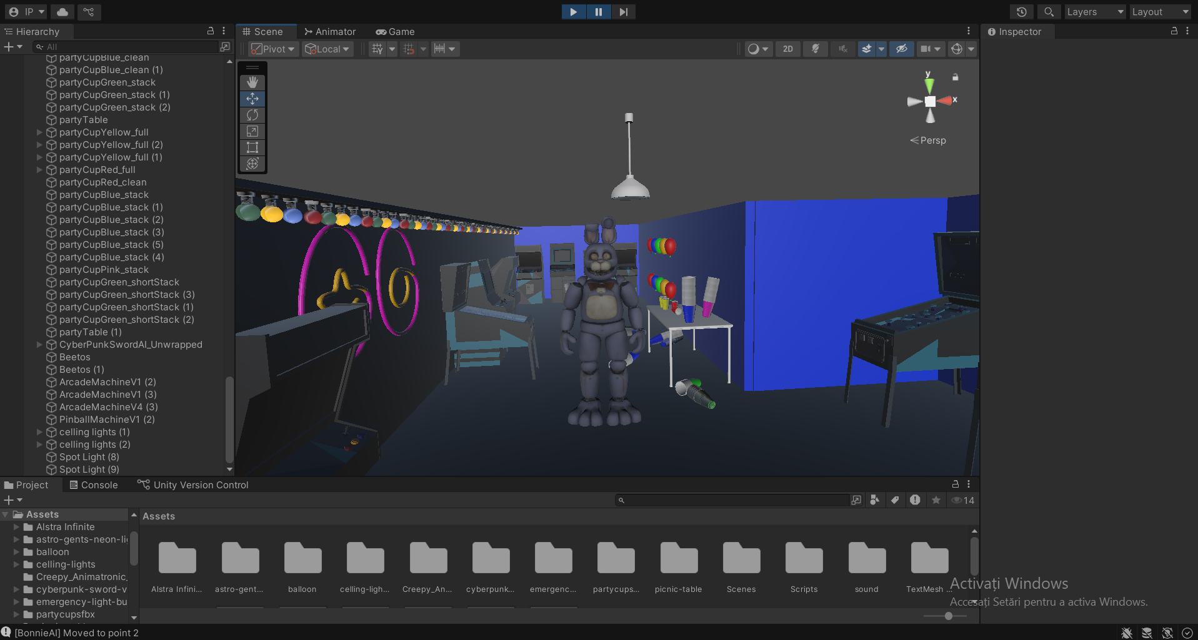The width and height of the screenshot is (1198, 640).
Task: Toggle the Hierarchy panel lock
Action: [211, 31]
